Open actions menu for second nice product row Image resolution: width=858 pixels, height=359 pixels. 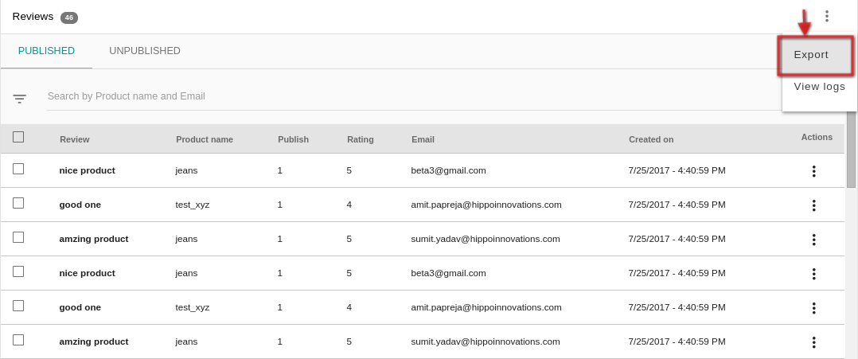(813, 274)
